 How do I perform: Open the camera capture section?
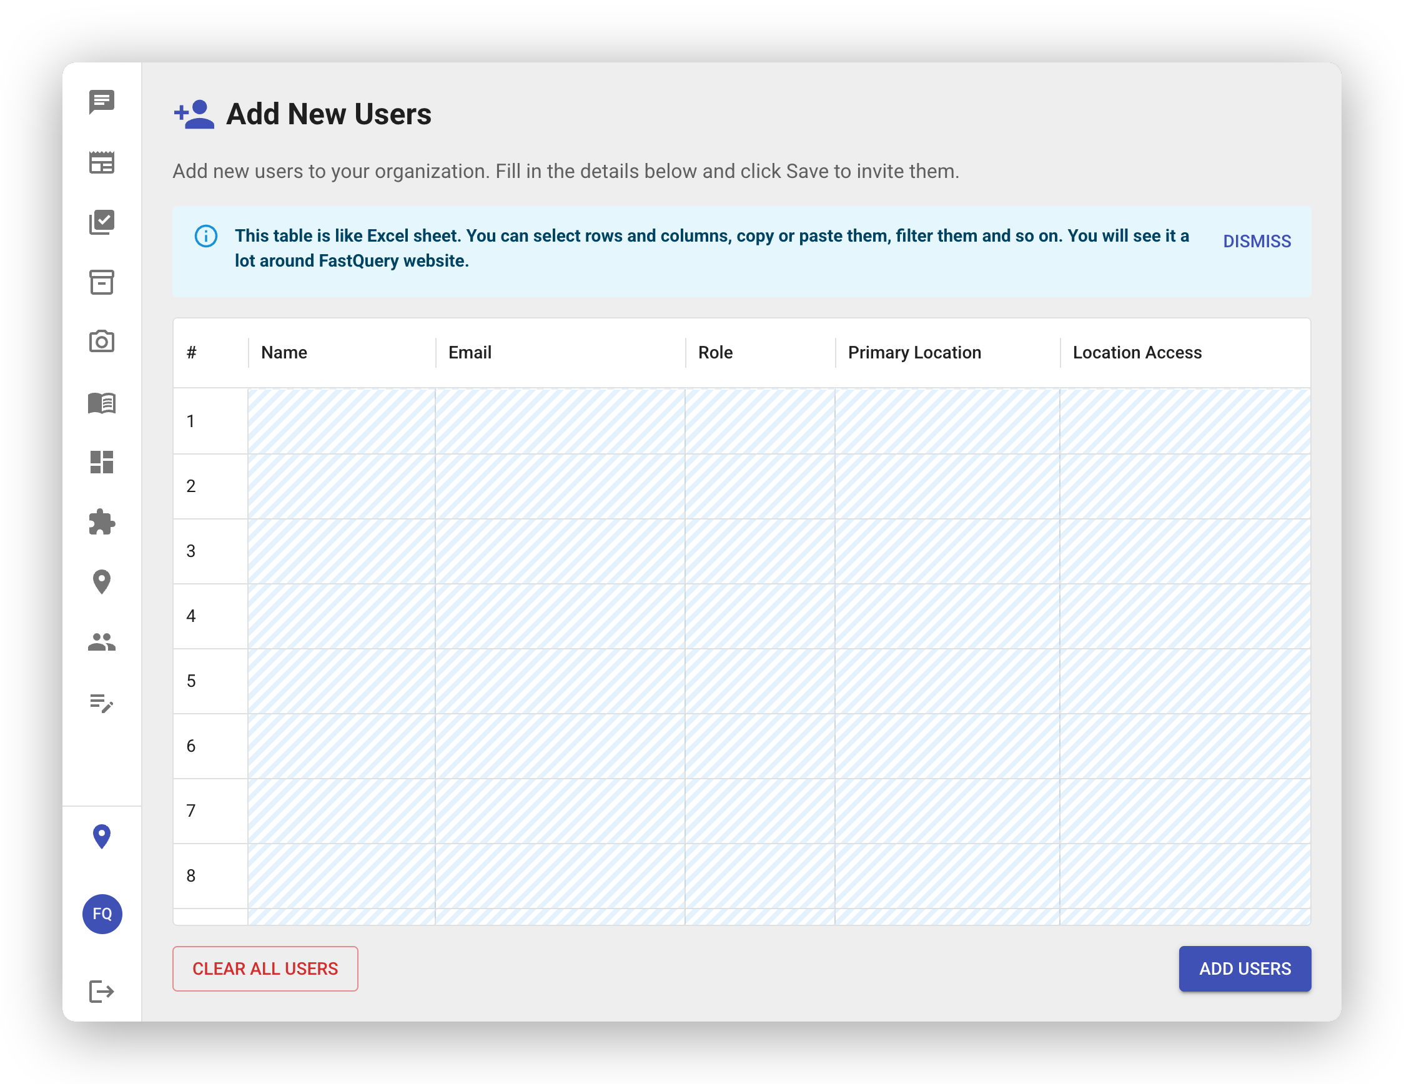(102, 342)
